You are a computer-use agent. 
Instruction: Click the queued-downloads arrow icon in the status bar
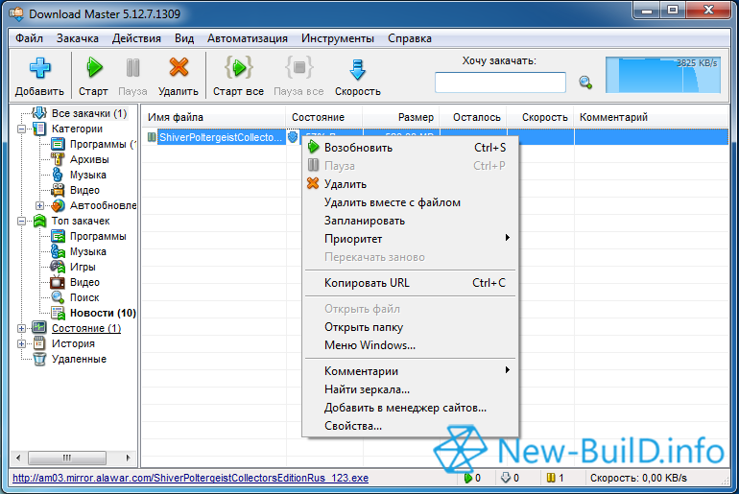coord(506,478)
